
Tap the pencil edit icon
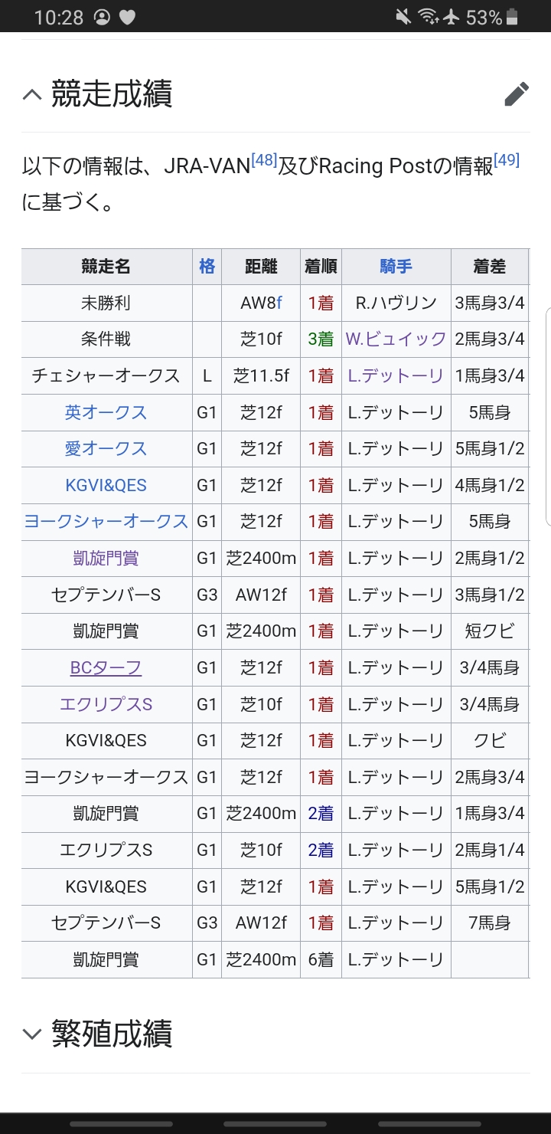(517, 94)
